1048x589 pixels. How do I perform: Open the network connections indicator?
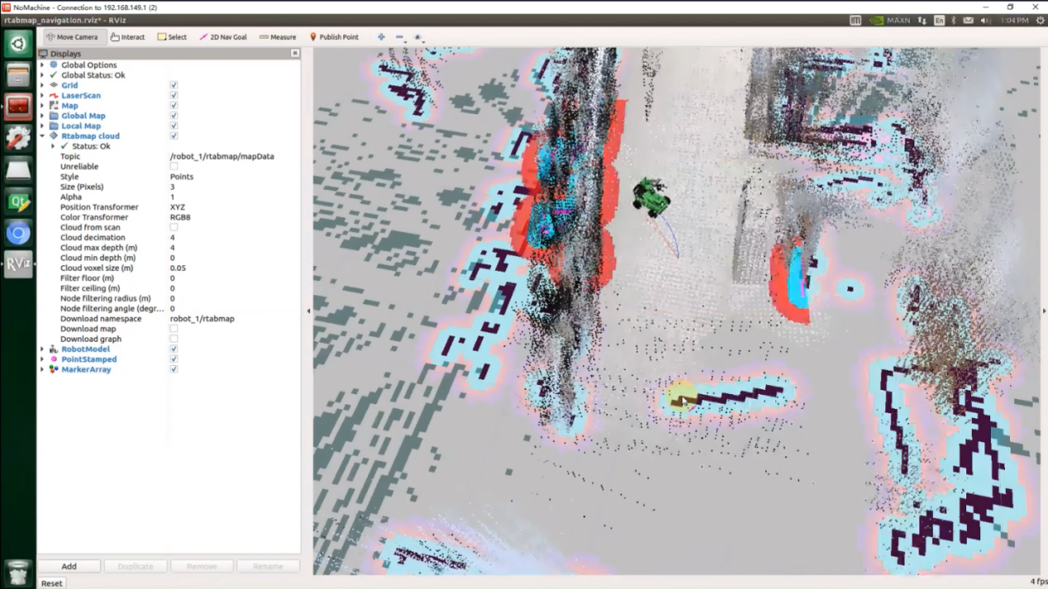pyautogui.click(x=922, y=21)
